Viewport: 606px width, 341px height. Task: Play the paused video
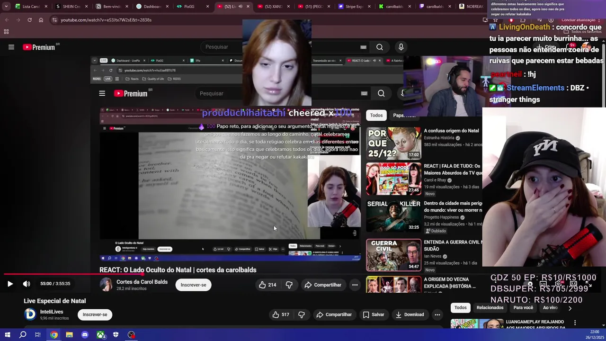tap(10, 284)
